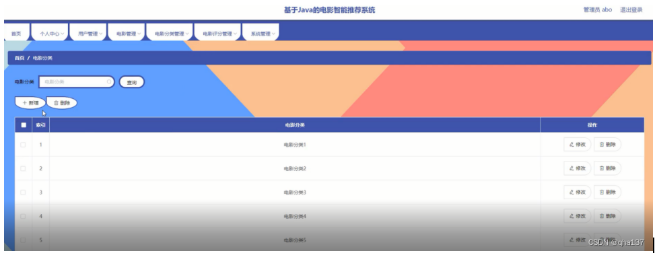Check the checkbox for row 电影分类4
The height and width of the screenshot is (253, 655).
pos(23,216)
